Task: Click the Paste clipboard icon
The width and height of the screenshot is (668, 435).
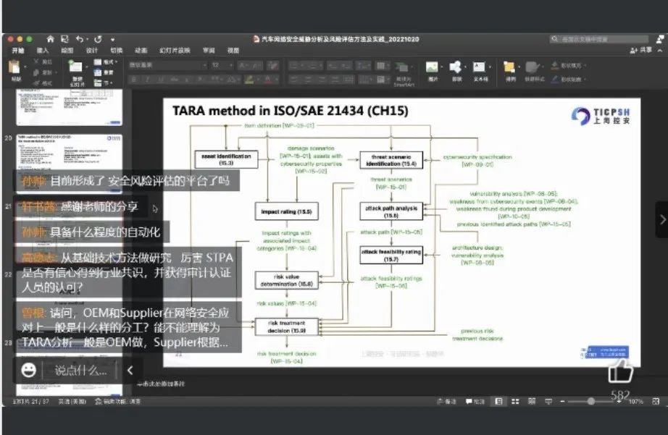Action: [15, 69]
